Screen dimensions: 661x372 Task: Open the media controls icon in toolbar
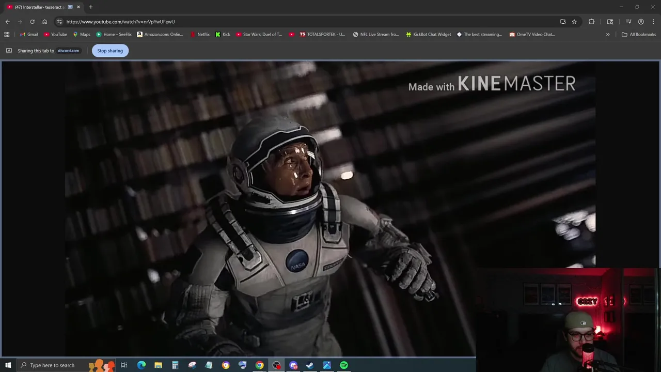coord(628,22)
